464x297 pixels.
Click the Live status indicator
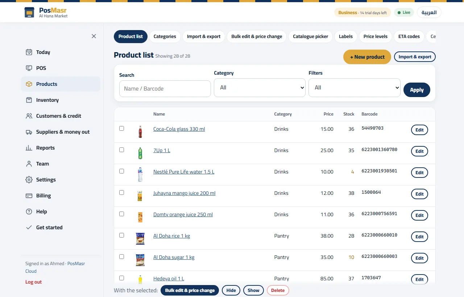coord(404,13)
